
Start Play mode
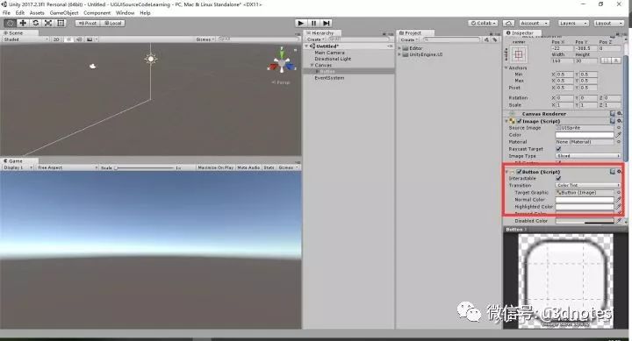click(301, 24)
